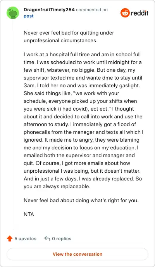Select the "0 replies" count label
The height and width of the screenshot is (267, 155).
click(x=62, y=239)
